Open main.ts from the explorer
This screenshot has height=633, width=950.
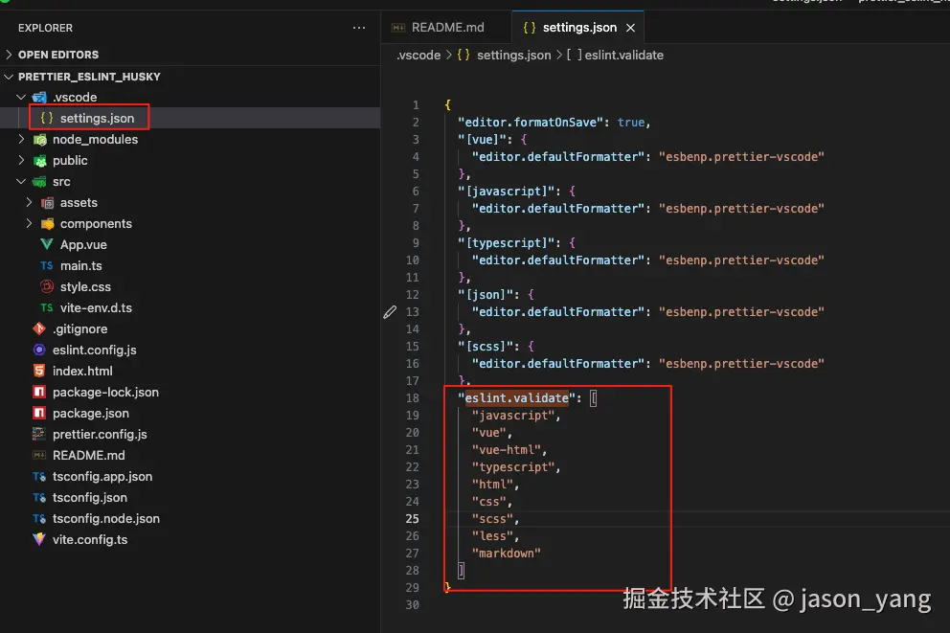point(81,266)
